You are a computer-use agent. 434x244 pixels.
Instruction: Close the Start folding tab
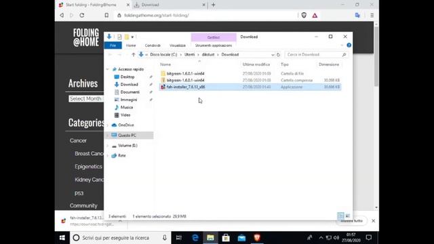click(x=128, y=5)
